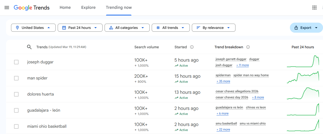Click the man spider trend title
Image resolution: width=323 pixels, height=134 pixels.
37,78
